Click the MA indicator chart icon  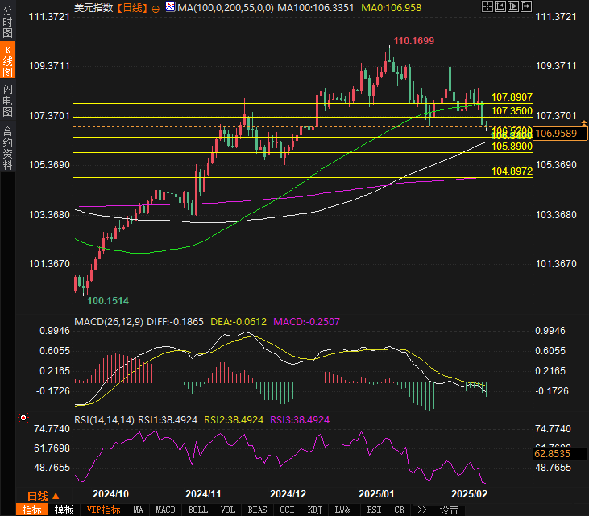click(x=170, y=8)
